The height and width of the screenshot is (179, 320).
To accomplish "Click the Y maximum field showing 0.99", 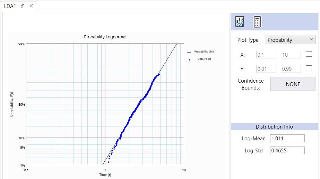I will [291, 69].
